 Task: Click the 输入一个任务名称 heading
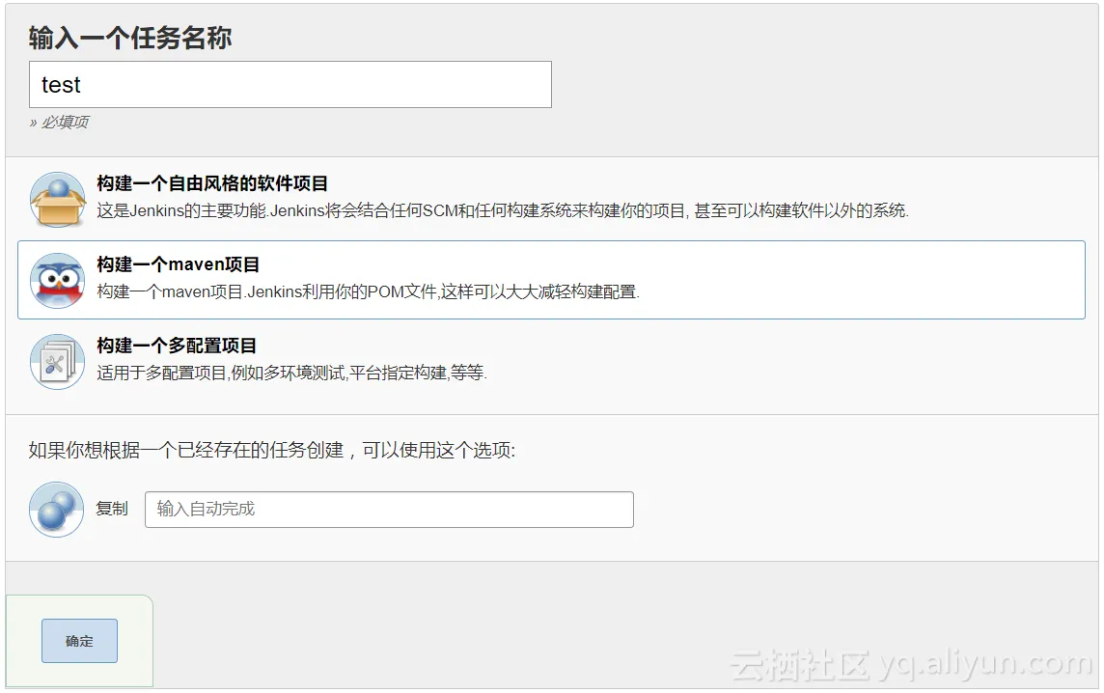(x=130, y=38)
